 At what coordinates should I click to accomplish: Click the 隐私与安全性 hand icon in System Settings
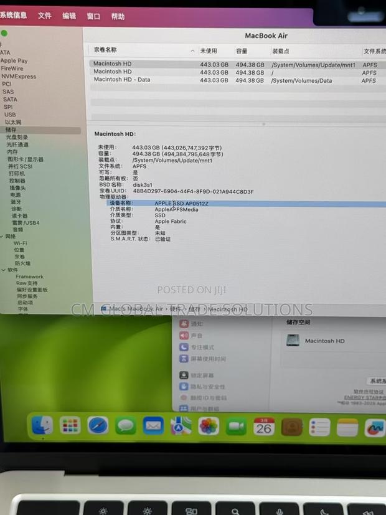(184, 386)
